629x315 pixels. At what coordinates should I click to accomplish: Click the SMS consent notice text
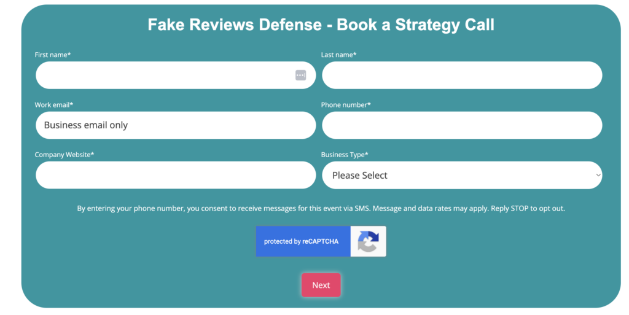pyautogui.click(x=321, y=208)
